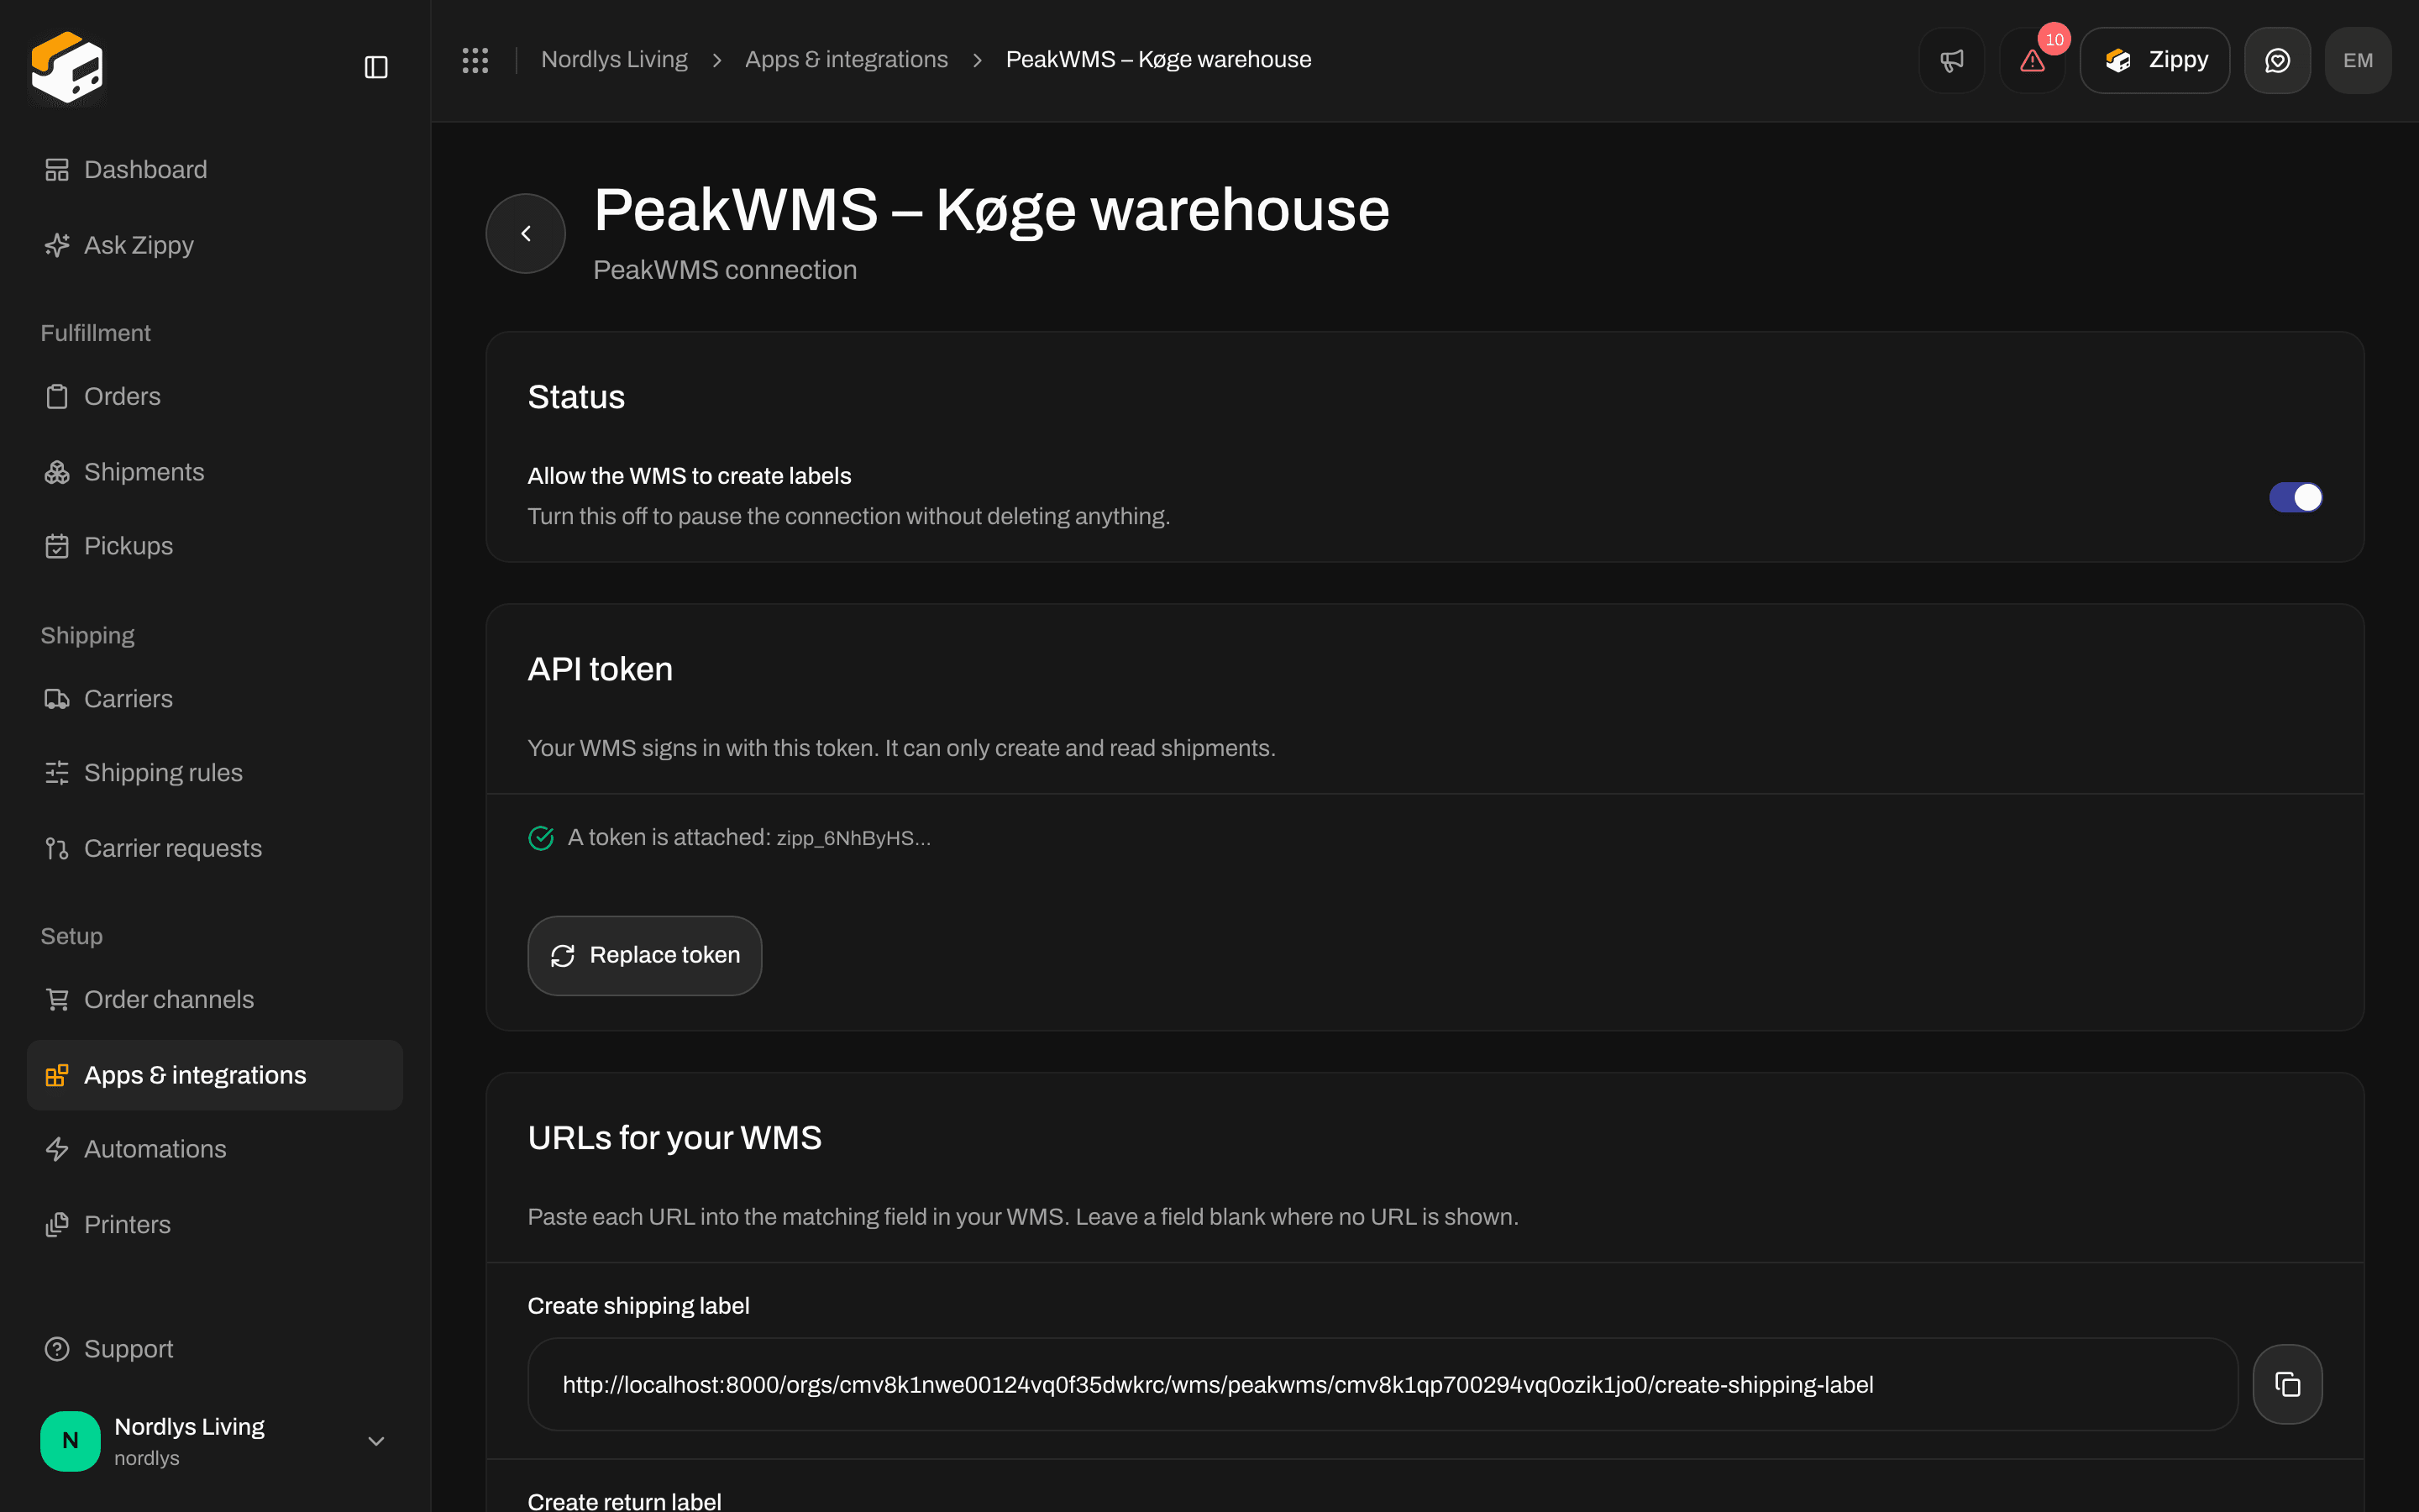The height and width of the screenshot is (1512, 2419).
Task: Open Shipping rules
Action: click(x=215, y=773)
